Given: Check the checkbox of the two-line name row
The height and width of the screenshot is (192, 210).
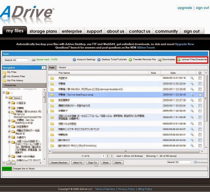Looking at the screenshot, I should 200,117.
